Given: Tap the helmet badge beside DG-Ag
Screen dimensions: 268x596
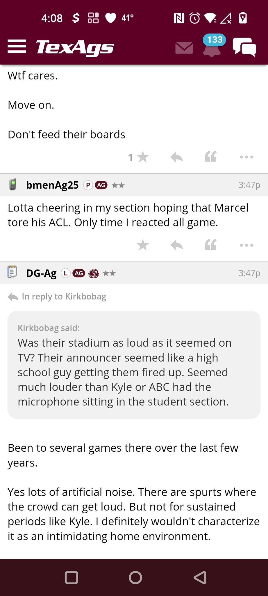Looking at the screenshot, I should tap(94, 273).
